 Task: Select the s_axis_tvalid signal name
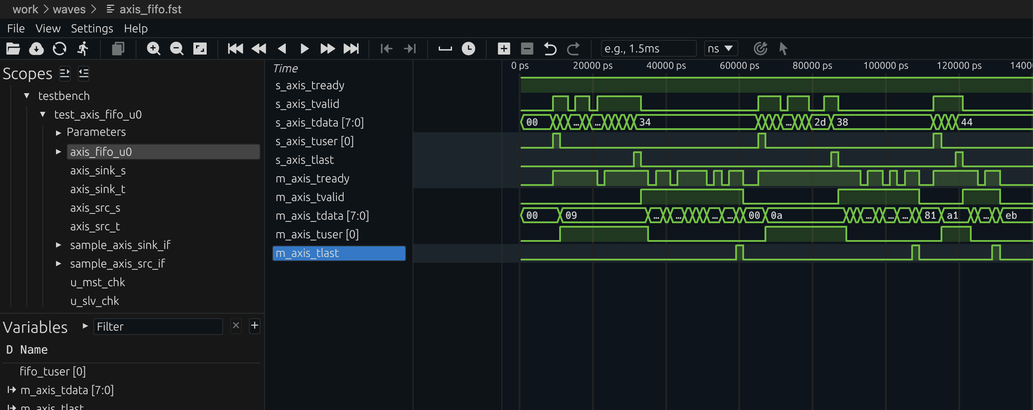pyautogui.click(x=307, y=104)
